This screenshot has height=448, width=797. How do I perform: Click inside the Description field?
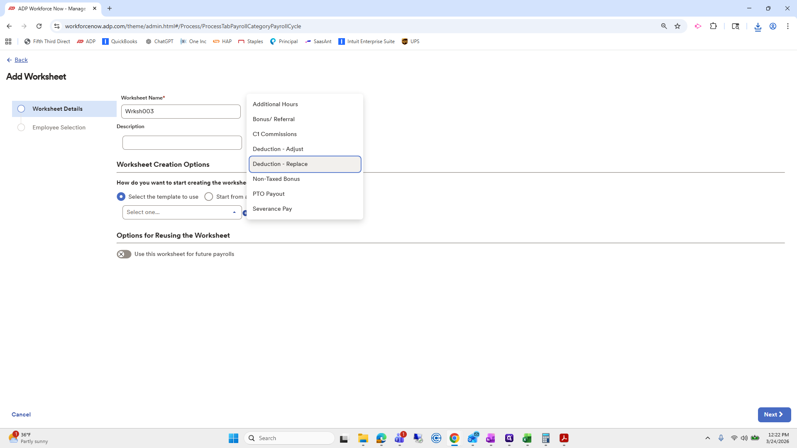click(x=182, y=142)
